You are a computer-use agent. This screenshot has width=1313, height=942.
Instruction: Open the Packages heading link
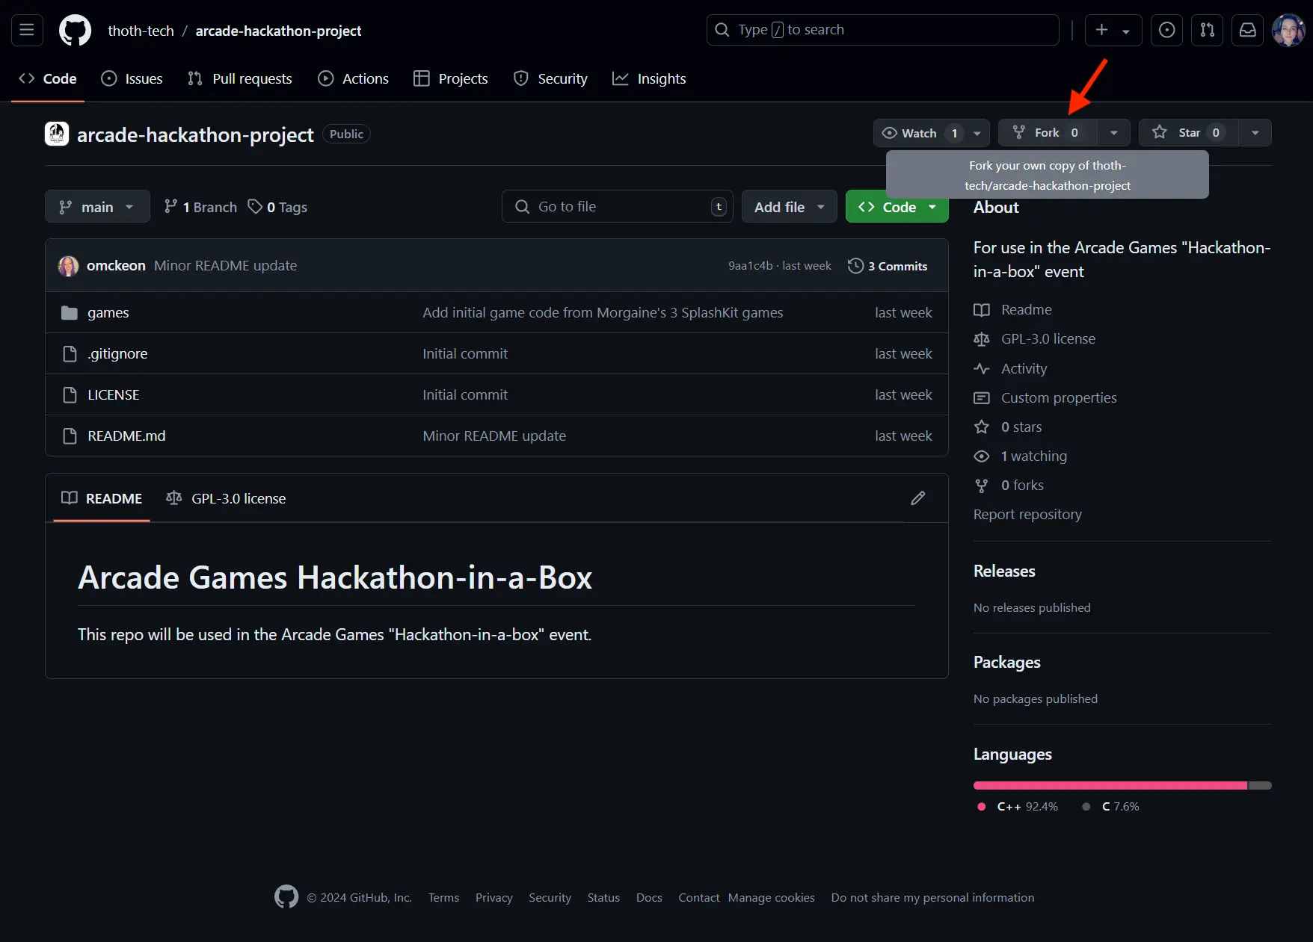point(1006,662)
